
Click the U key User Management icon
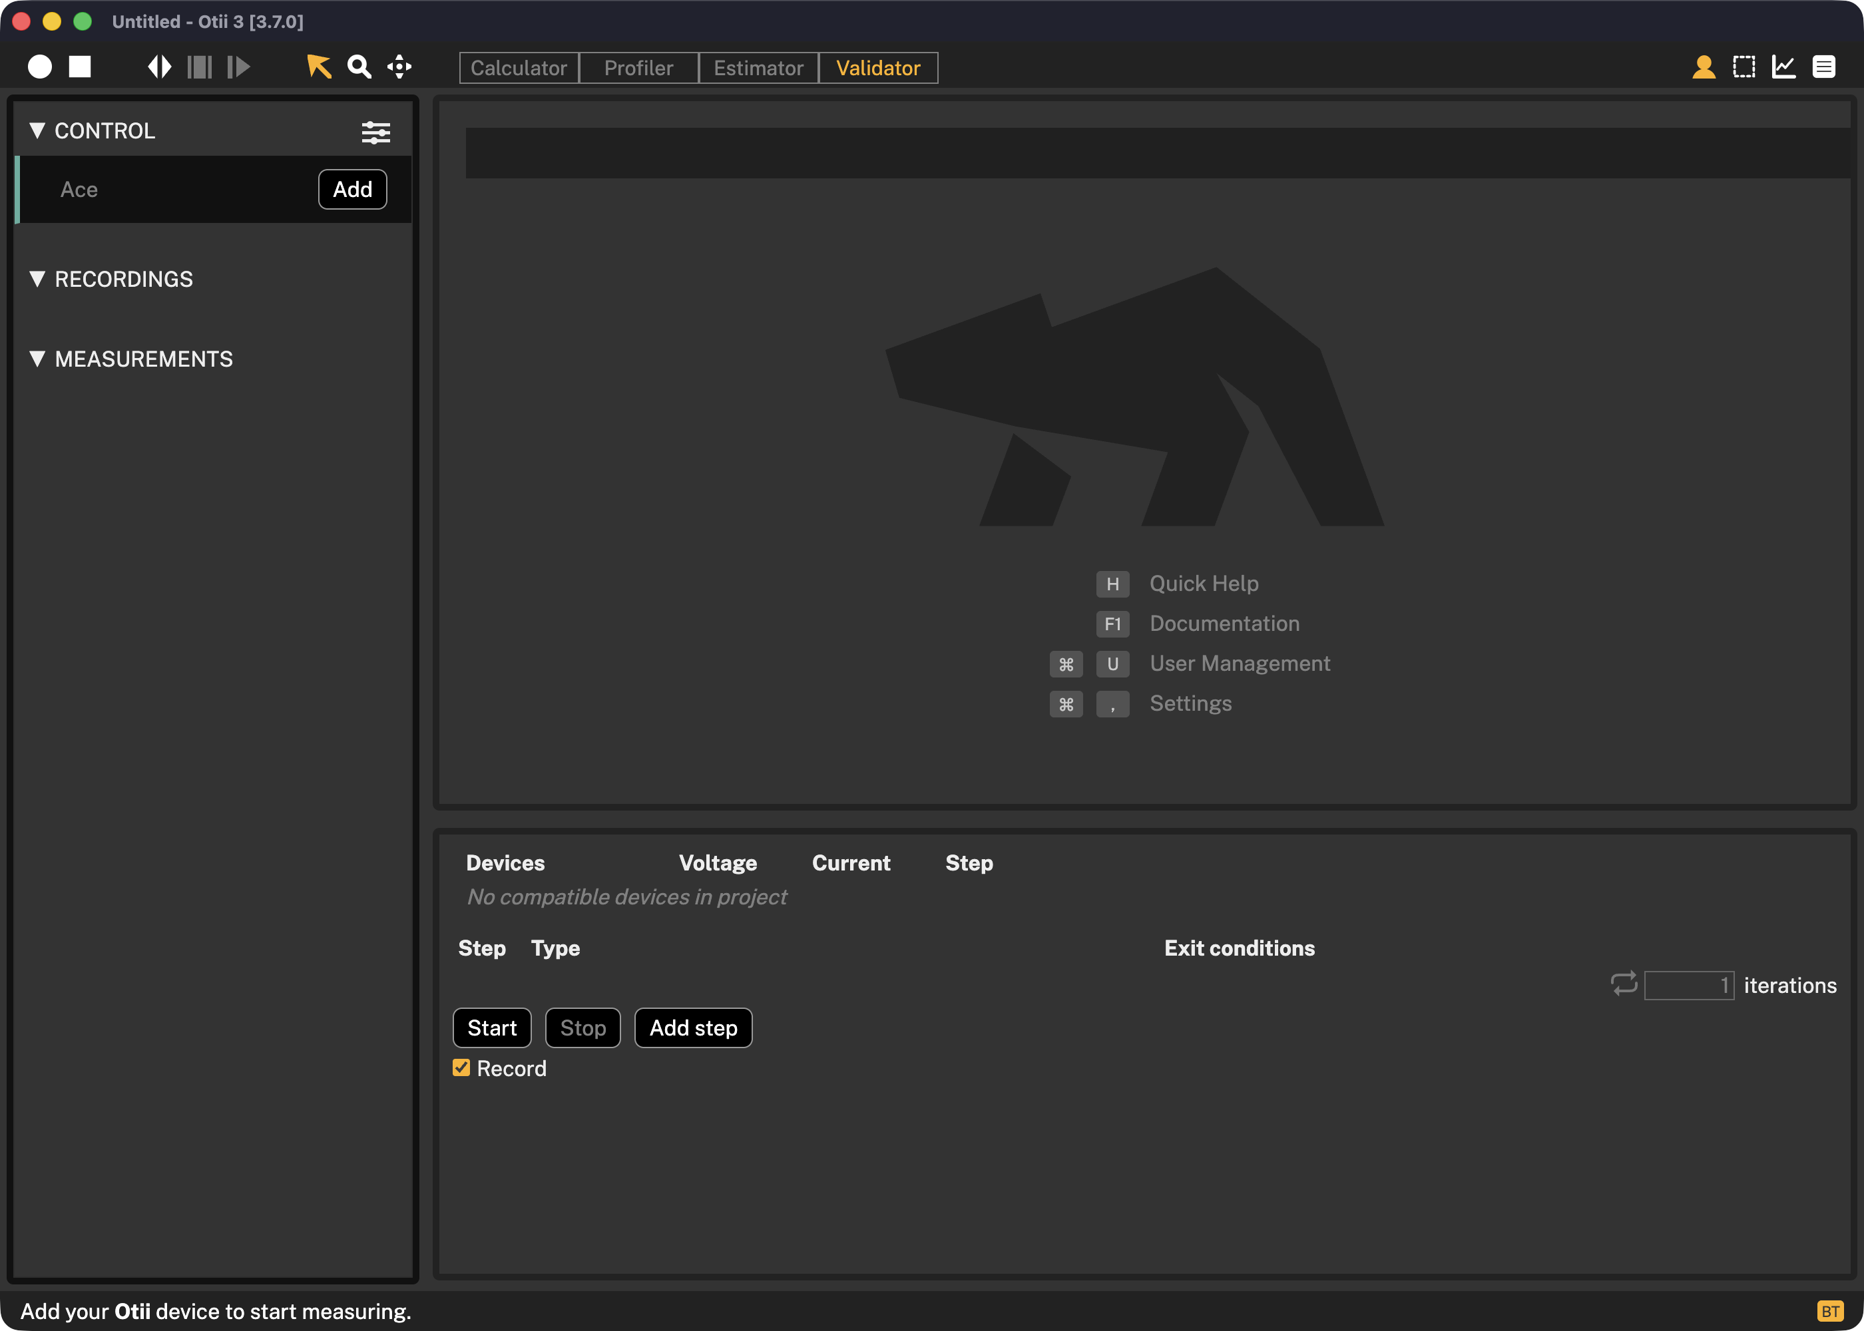[x=1112, y=664]
